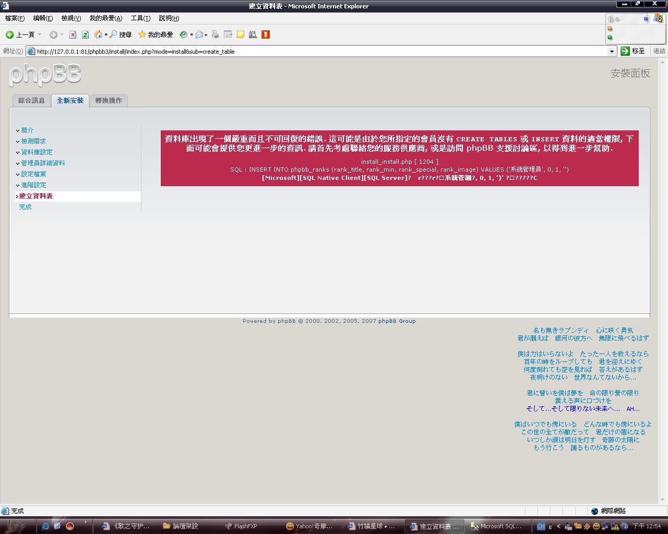Open the 我的最愛(A) menu
668x534 pixels.
pyautogui.click(x=105, y=18)
